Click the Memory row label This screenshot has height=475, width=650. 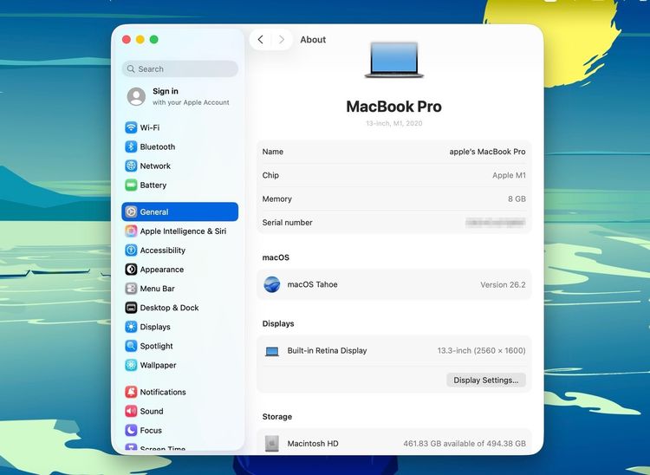coord(277,199)
